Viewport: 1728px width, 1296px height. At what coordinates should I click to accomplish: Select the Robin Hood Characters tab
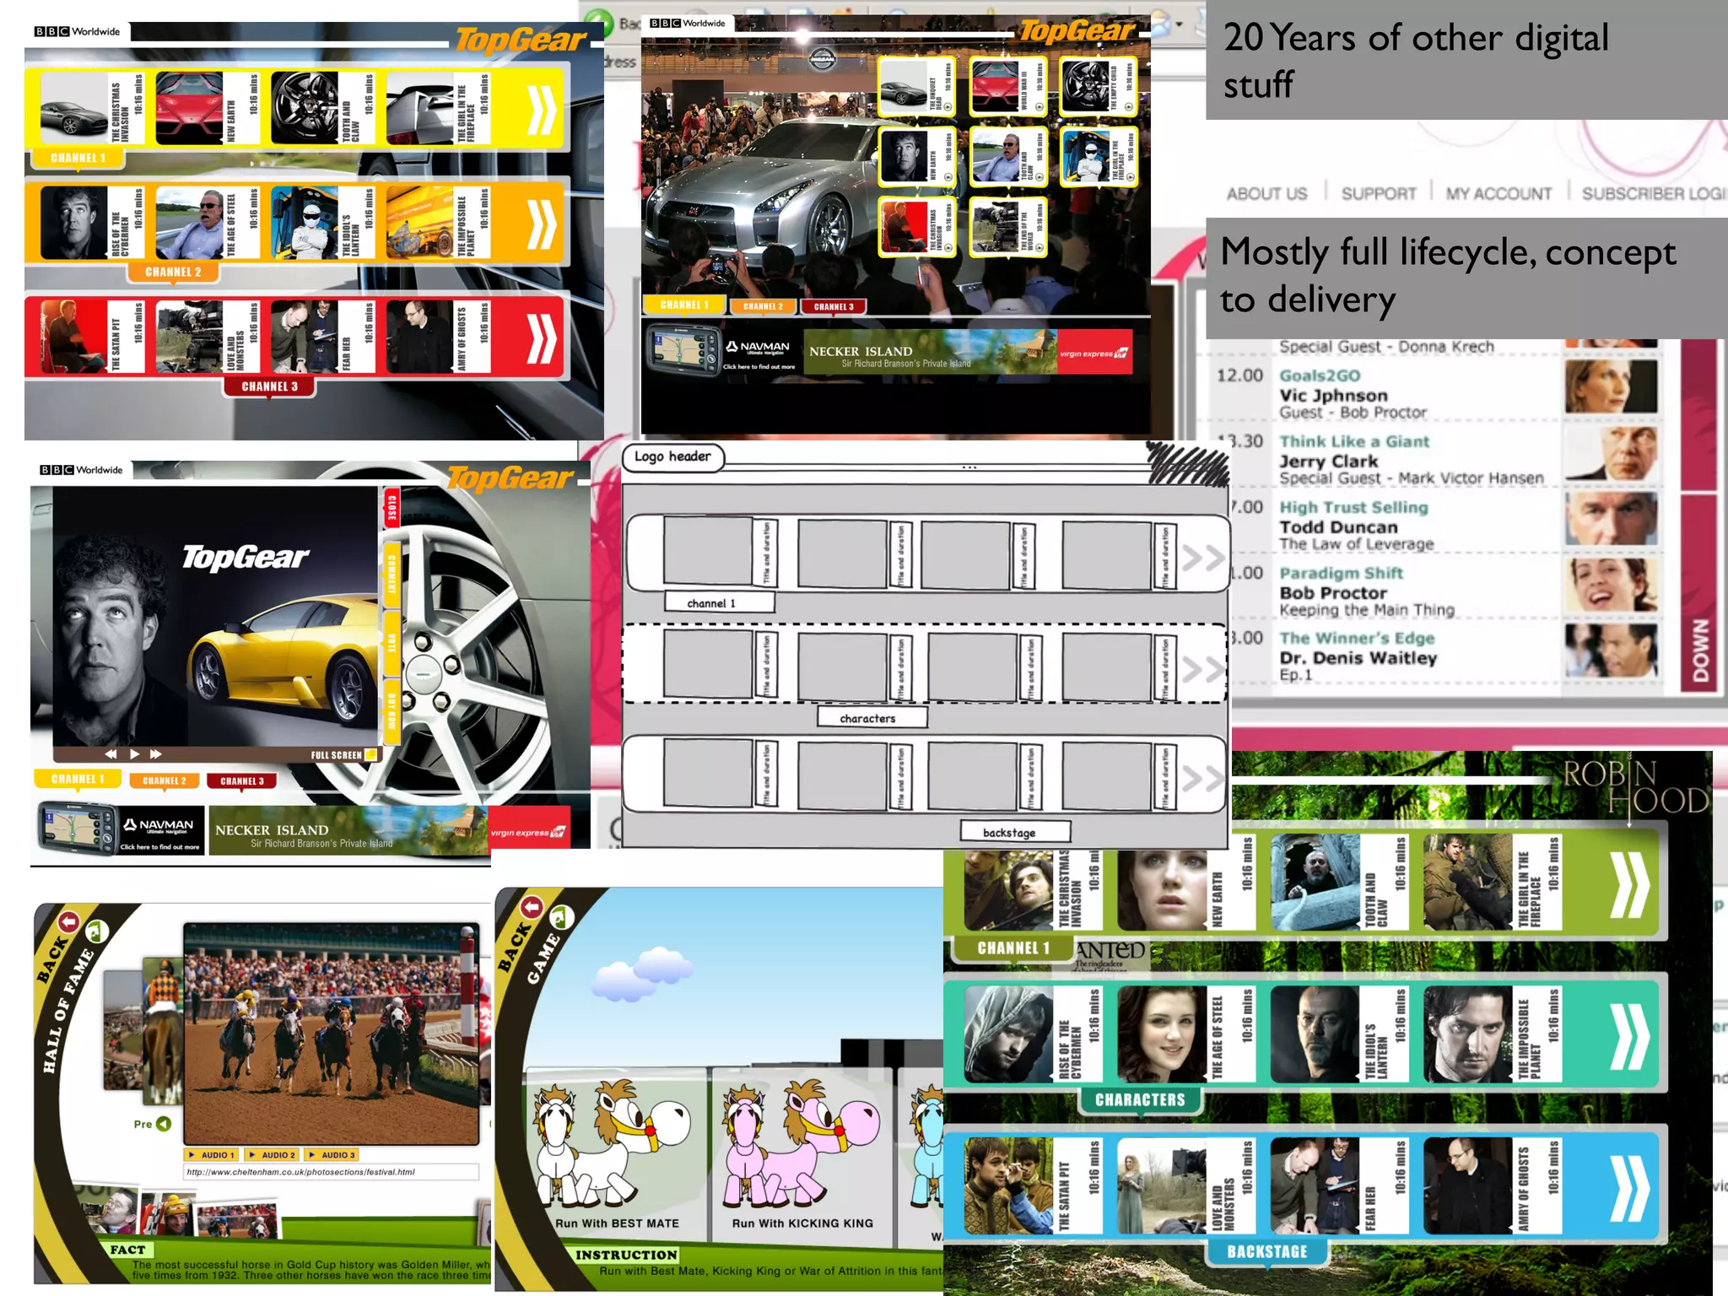1140,1100
